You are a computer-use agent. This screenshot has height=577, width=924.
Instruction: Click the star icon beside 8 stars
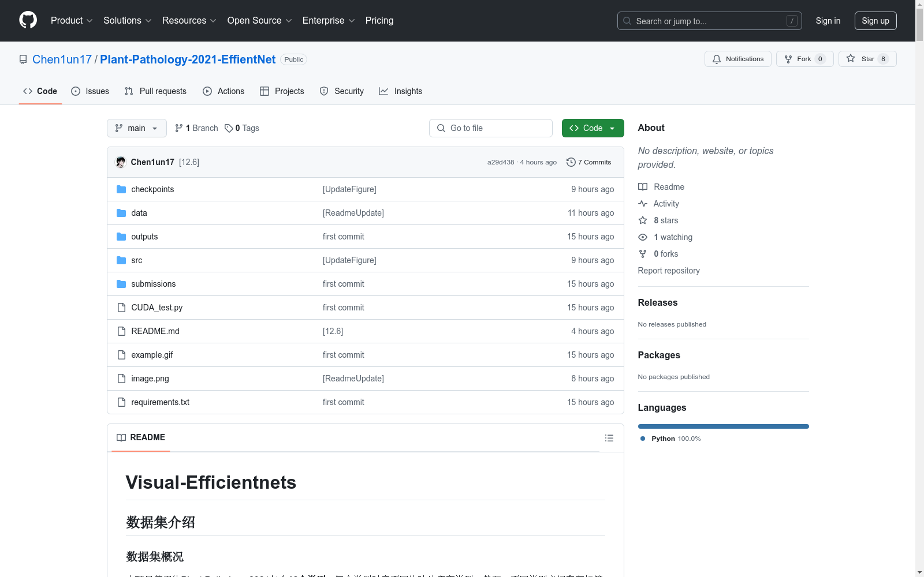click(643, 220)
